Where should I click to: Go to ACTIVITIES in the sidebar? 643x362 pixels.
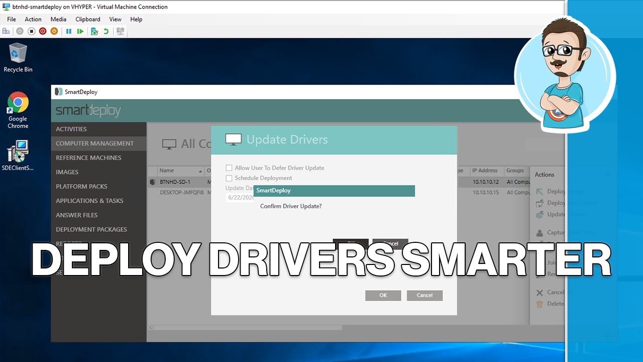[x=98, y=129]
